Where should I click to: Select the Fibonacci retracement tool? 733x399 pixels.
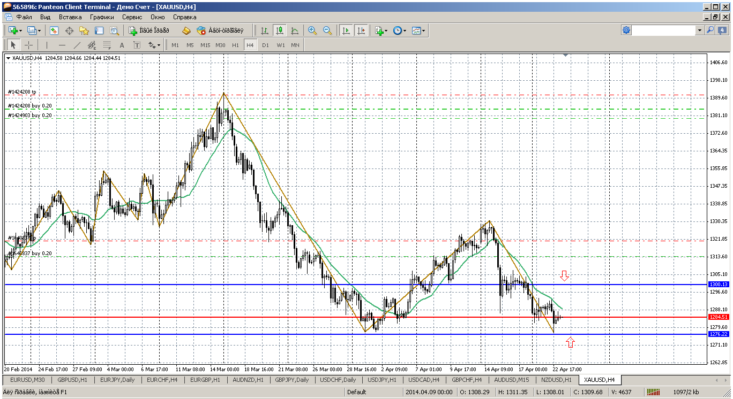coord(107,45)
